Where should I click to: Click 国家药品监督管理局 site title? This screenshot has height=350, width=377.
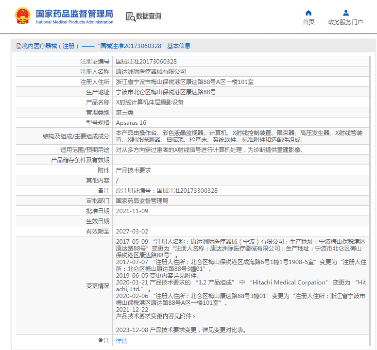coord(74,14)
